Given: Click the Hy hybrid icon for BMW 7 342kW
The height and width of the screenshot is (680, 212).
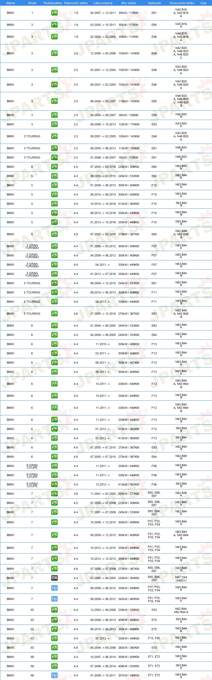Looking at the screenshot, I should [54, 599].
